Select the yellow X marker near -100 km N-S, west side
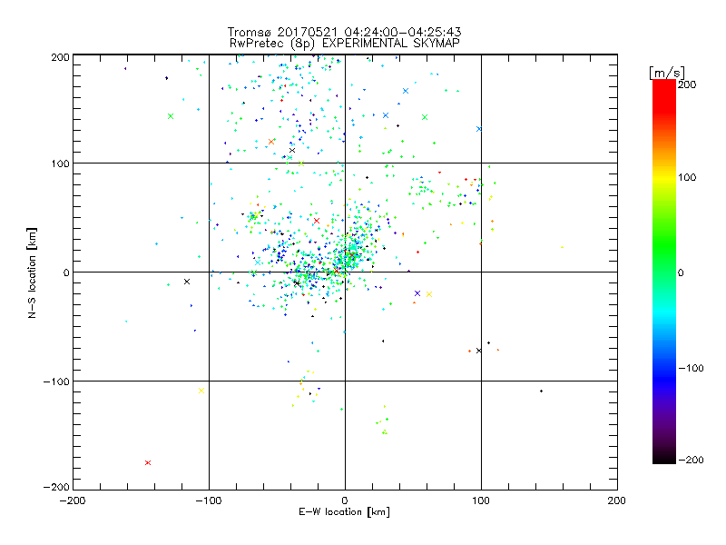 (x=201, y=391)
